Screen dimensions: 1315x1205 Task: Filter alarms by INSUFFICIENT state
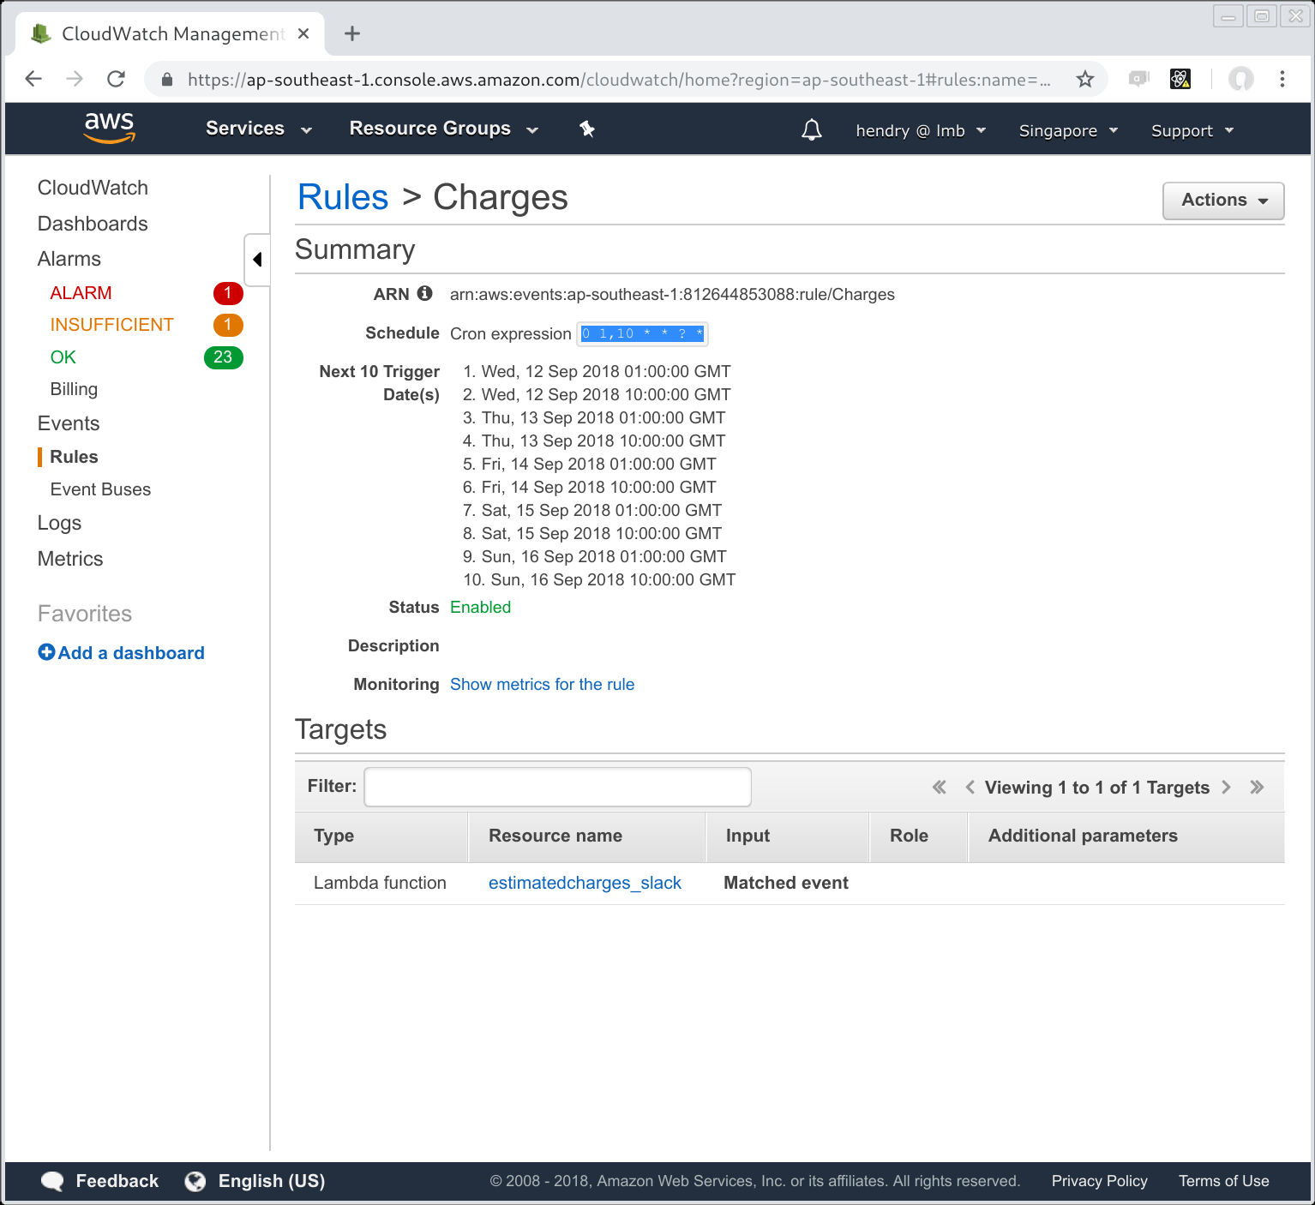coord(111,325)
